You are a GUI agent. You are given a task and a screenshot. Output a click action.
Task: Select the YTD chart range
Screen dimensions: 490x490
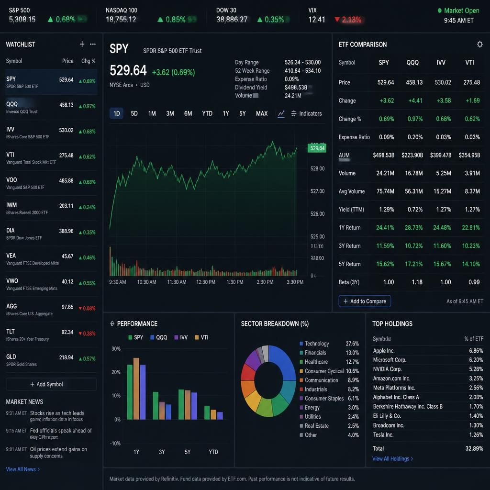[x=207, y=113]
